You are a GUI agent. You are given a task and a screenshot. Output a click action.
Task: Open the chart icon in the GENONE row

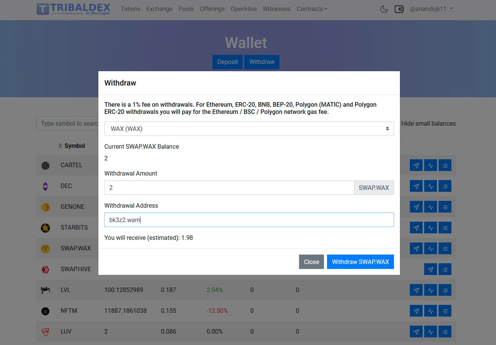[x=431, y=207]
